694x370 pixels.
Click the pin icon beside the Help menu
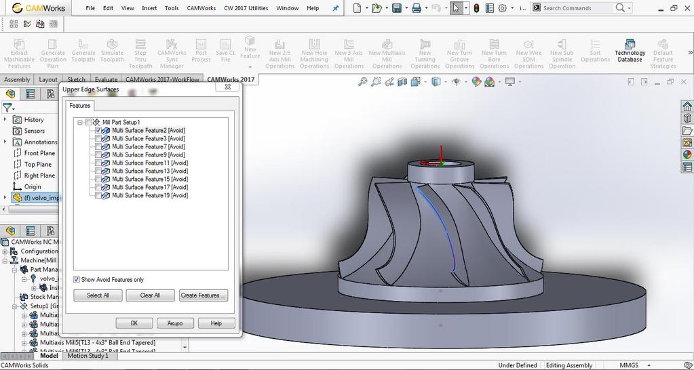click(336, 8)
